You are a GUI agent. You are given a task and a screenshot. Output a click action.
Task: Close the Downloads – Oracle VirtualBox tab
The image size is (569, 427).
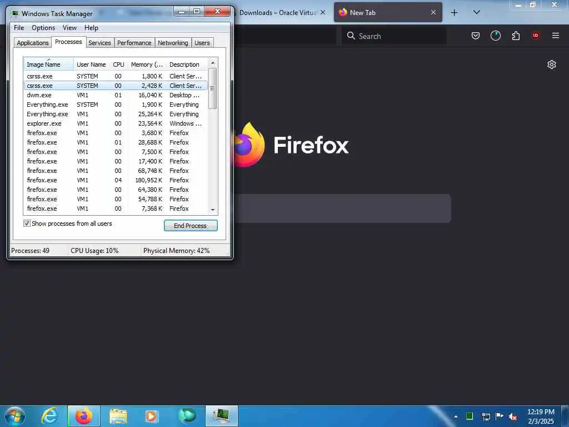pyautogui.click(x=323, y=12)
